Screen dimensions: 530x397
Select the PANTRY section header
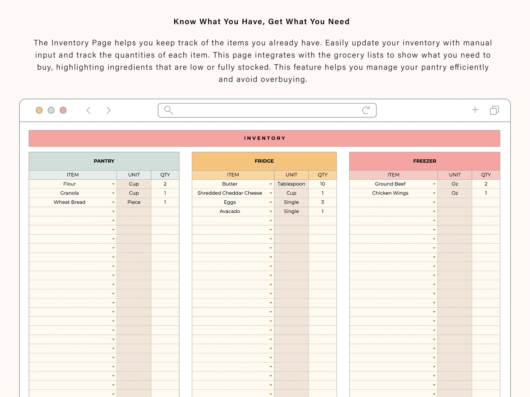(x=104, y=161)
